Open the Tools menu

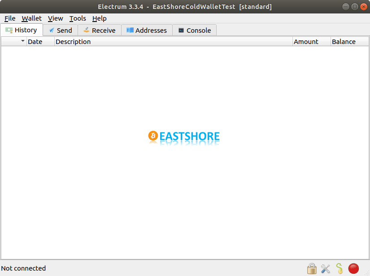click(78, 18)
